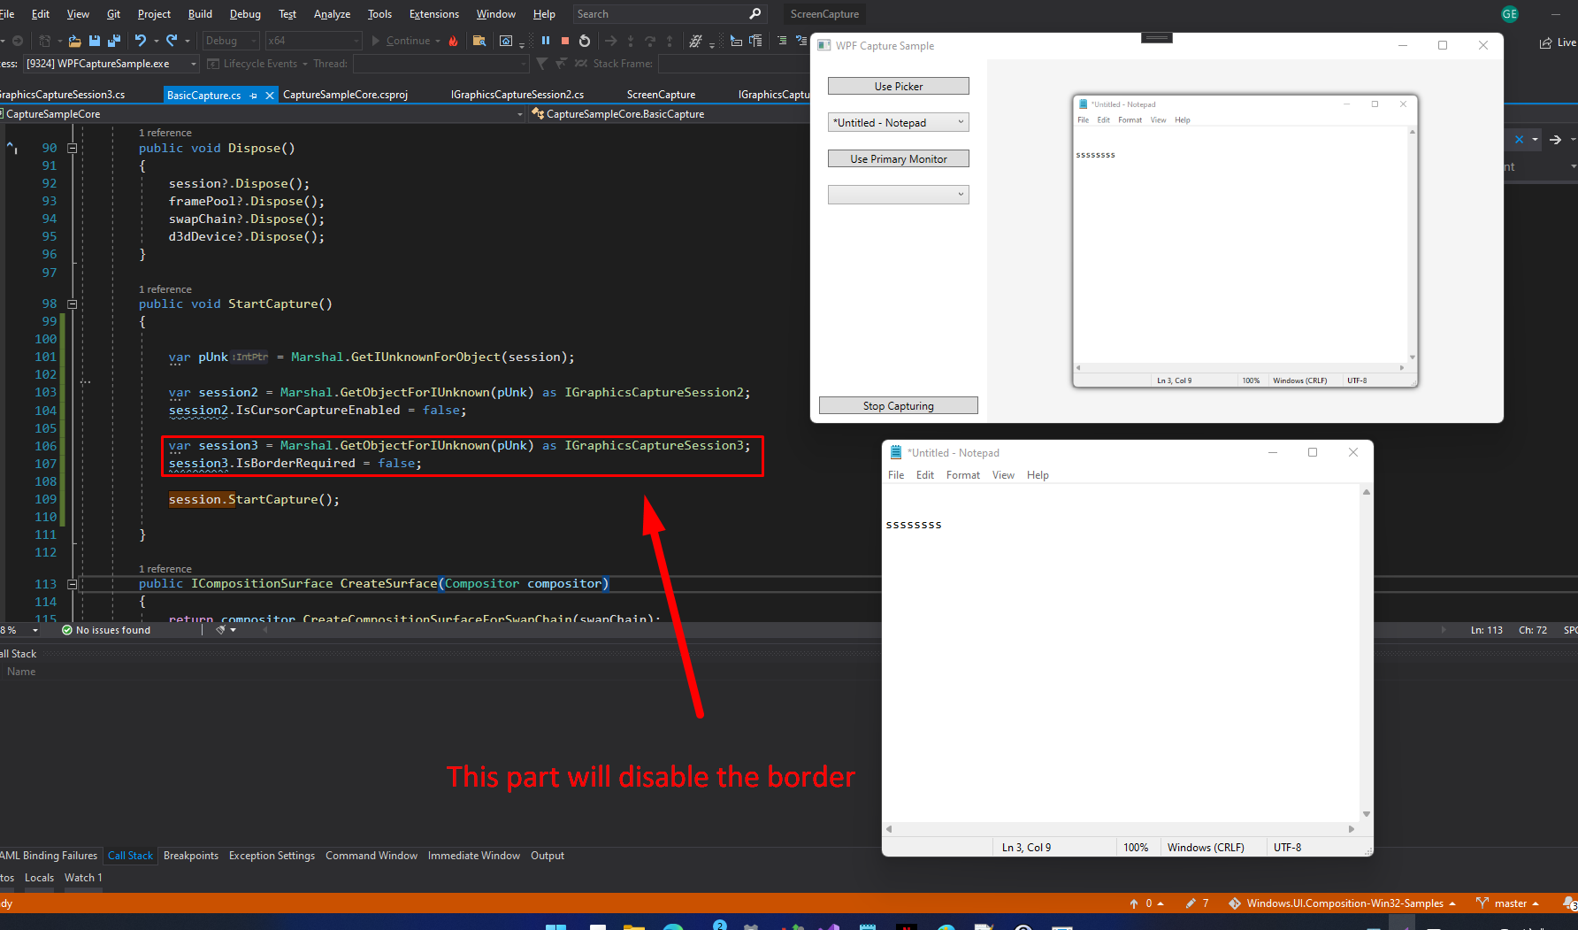Screen dimensions: 1578x930
Task: Collapse the CreateSurface method outline toggle
Action: pos(73,584)
